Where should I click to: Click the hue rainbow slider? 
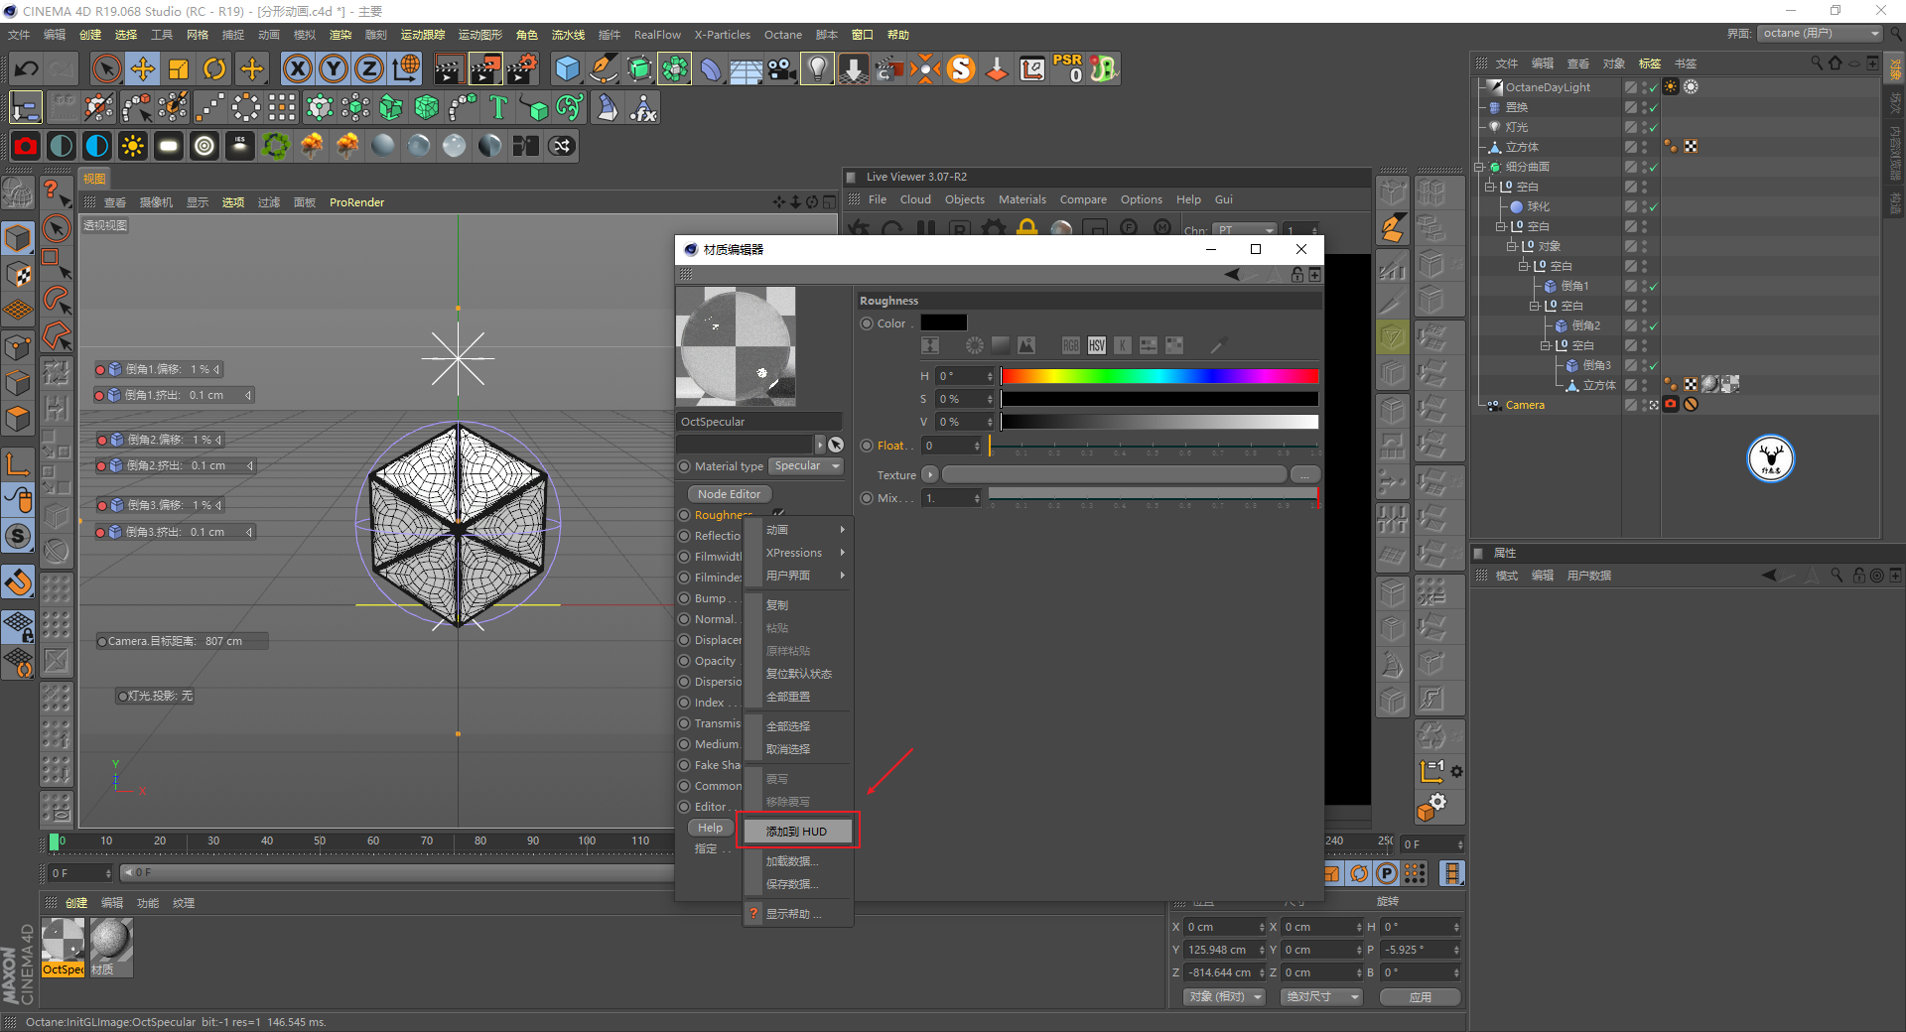[1159, 376]
